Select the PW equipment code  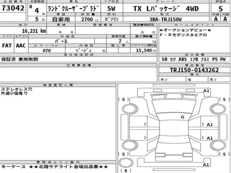223,59
